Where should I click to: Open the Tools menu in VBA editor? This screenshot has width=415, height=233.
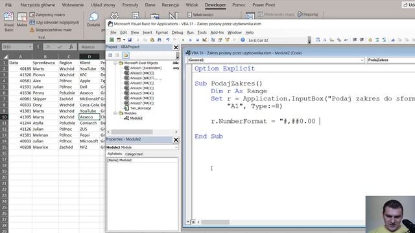[202, 32]
